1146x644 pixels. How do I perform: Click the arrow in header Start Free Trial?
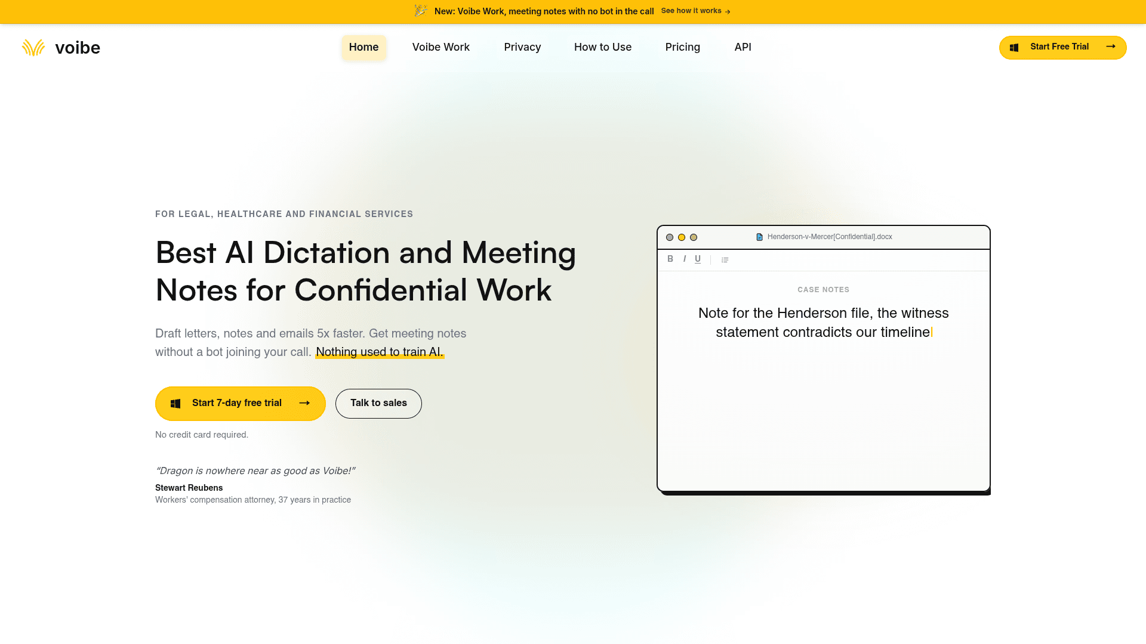click(x=1111, y=47)
